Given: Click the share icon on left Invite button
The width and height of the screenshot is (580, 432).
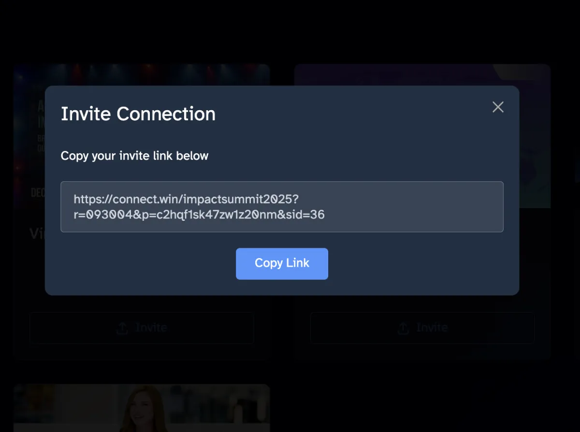Looking at the screenshot, I should tap(123, 328).
